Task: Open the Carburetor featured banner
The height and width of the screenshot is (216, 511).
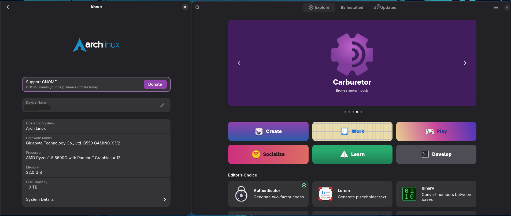Action: [352, 63]
